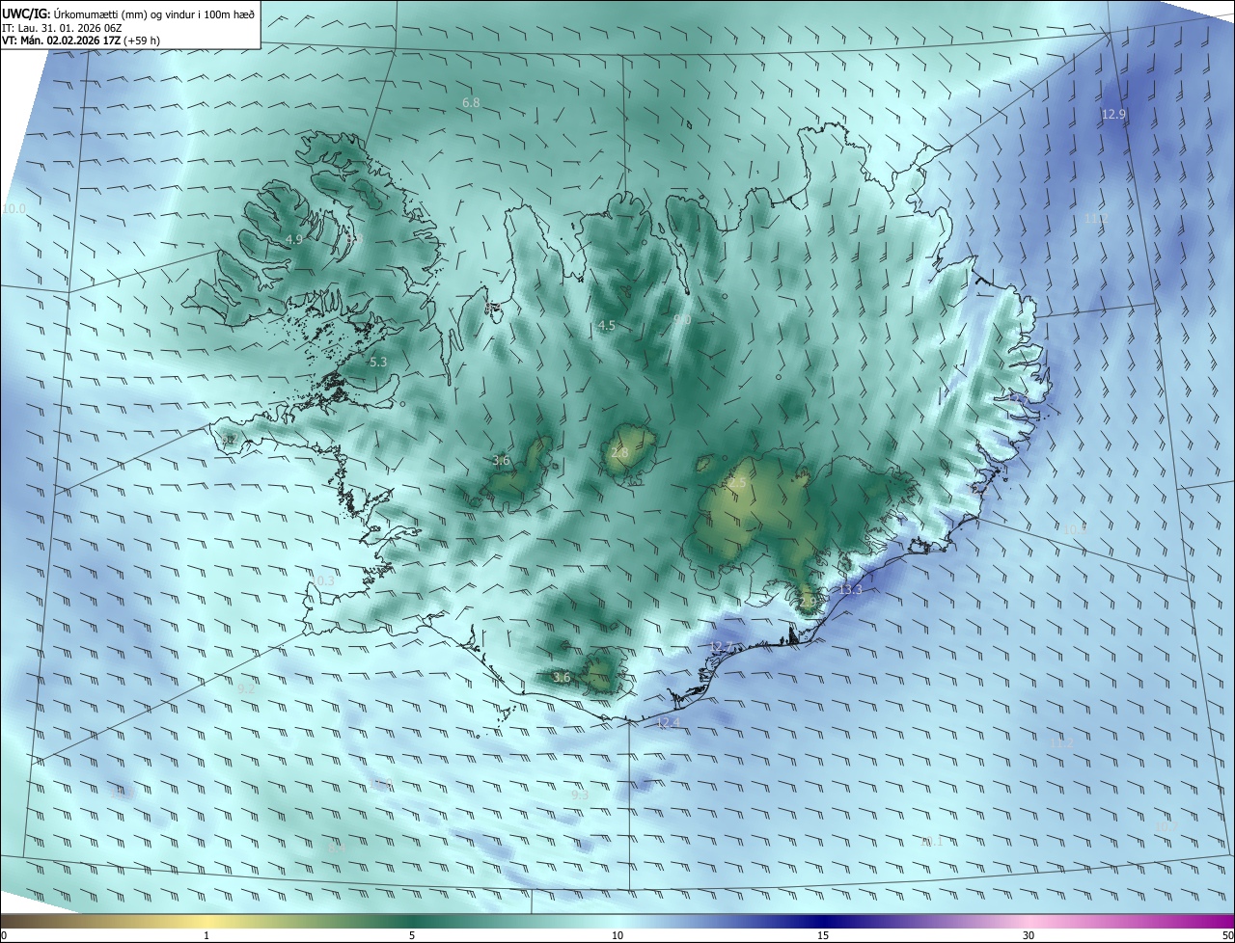Click the 5 tick on the color scale

pyautogui.click(x=412, y=935)
